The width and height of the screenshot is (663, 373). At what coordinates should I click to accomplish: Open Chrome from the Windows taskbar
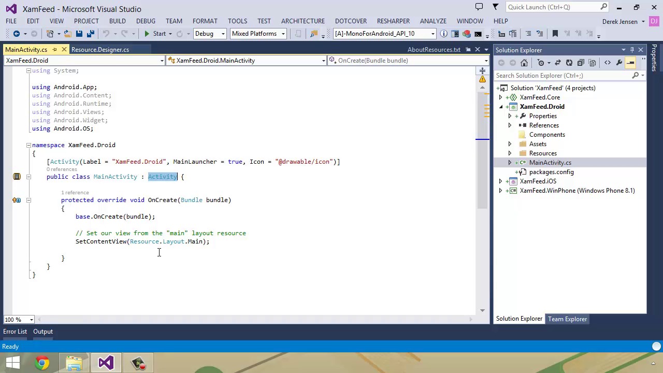(42, 363)
